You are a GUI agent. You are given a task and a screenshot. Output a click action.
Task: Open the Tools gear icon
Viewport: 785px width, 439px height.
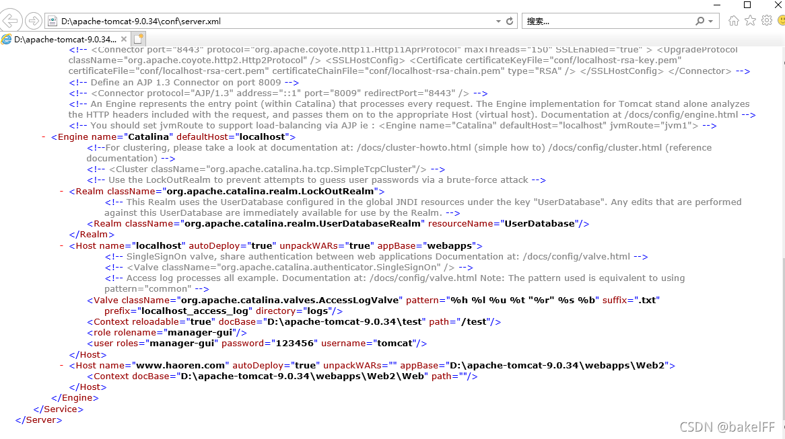(x=766, y=20)
